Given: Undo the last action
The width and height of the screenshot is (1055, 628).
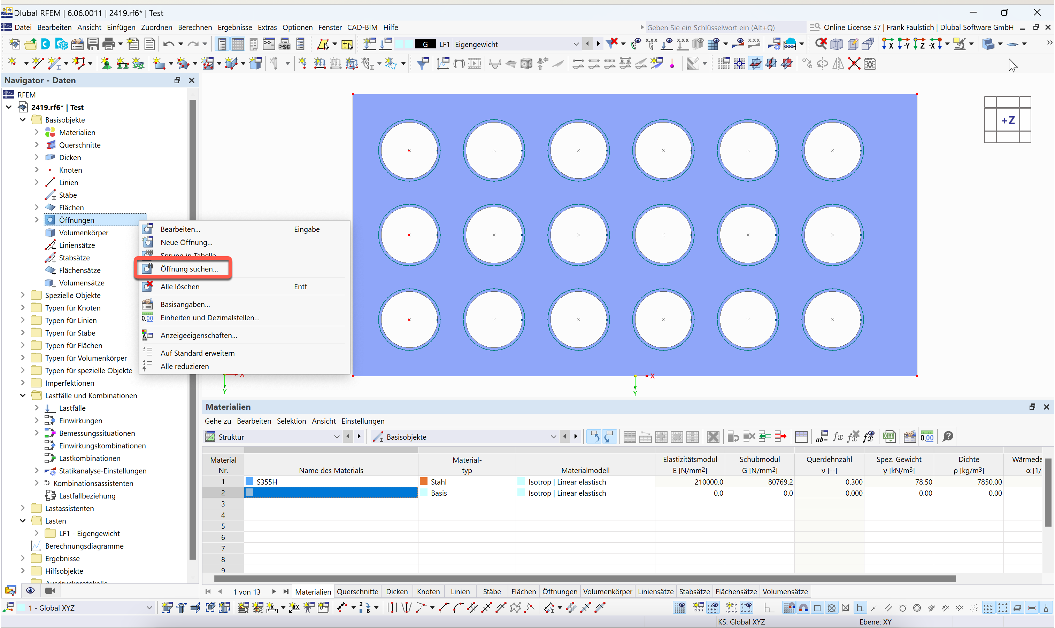Looking at the screenshot, I should (x=169, y=44).
